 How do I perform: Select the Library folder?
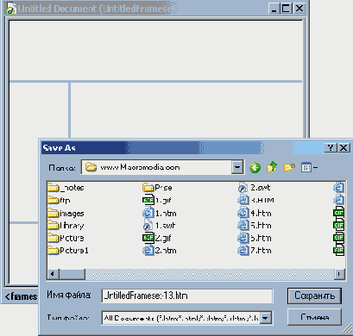[66, 226]
